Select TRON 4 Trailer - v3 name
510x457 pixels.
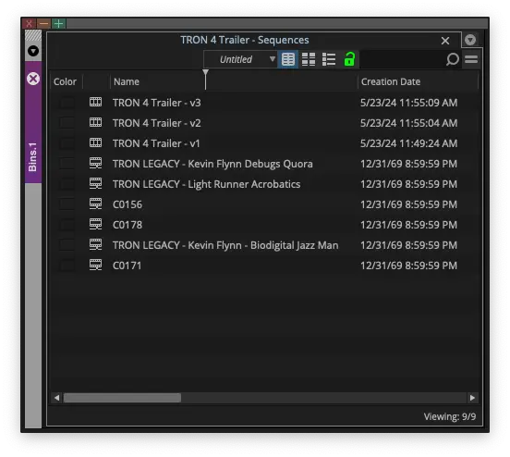click(x=157, y=103)
